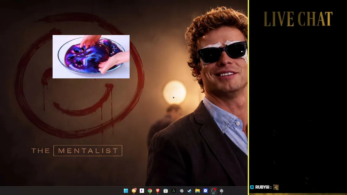Click the emote in RUBYiii's chat message
347x195 pixels.
(x=276, y=187)
